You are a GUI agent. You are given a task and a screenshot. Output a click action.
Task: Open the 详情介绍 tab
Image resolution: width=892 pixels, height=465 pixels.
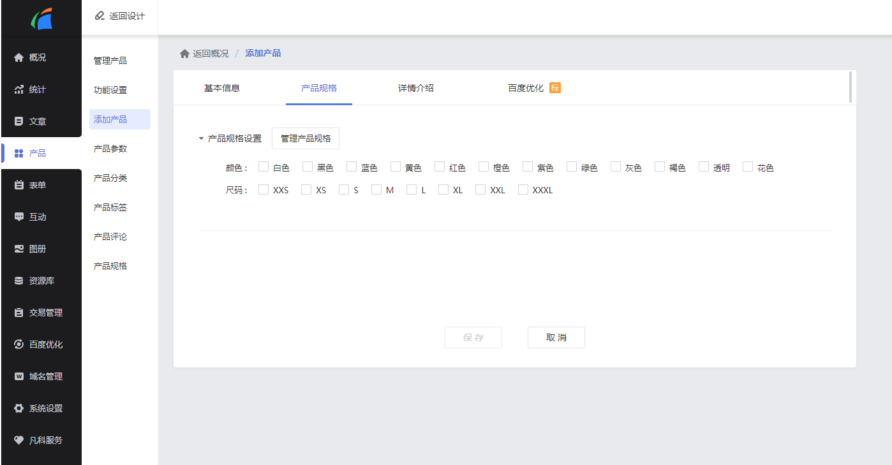416,88
